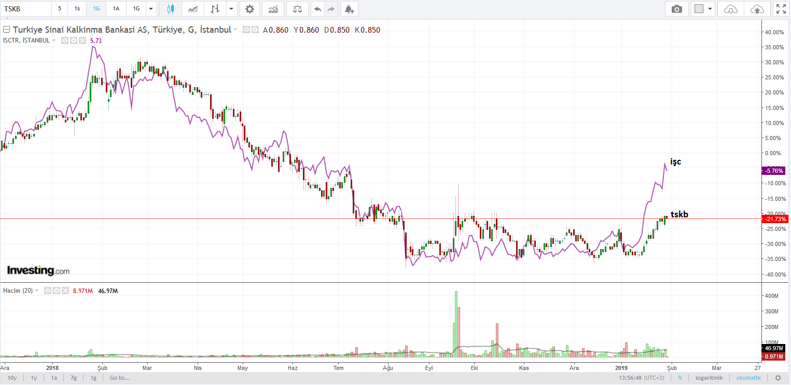Open the bottom-right chart settings gear
The width and height of the screenshot is (791, 385).
(778, 378)
